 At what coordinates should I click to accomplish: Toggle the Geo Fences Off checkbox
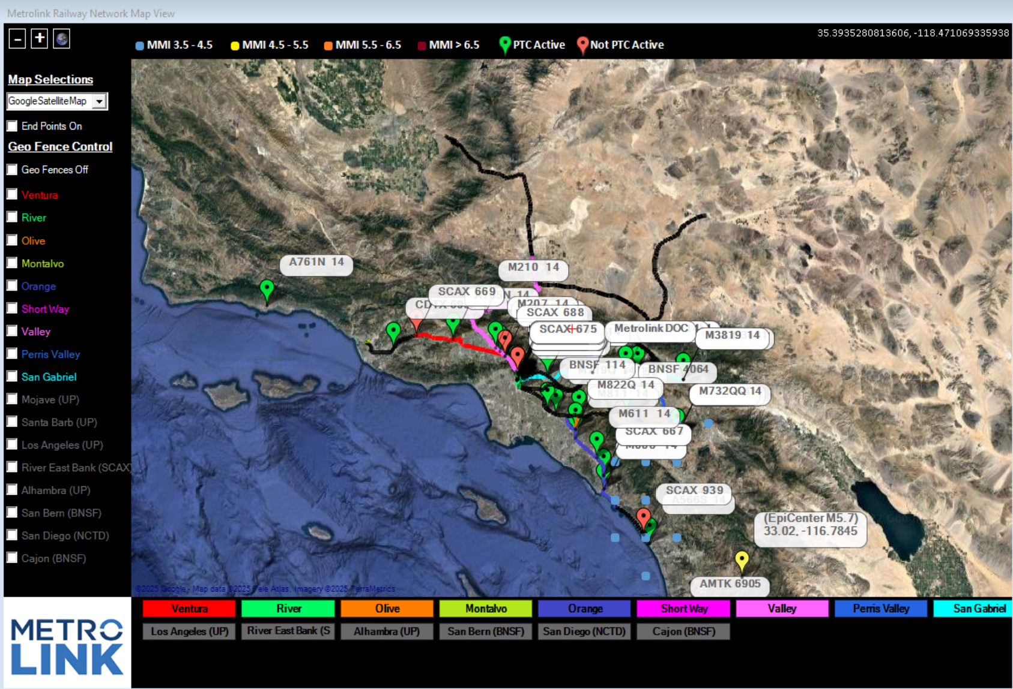tap(12, 170)
